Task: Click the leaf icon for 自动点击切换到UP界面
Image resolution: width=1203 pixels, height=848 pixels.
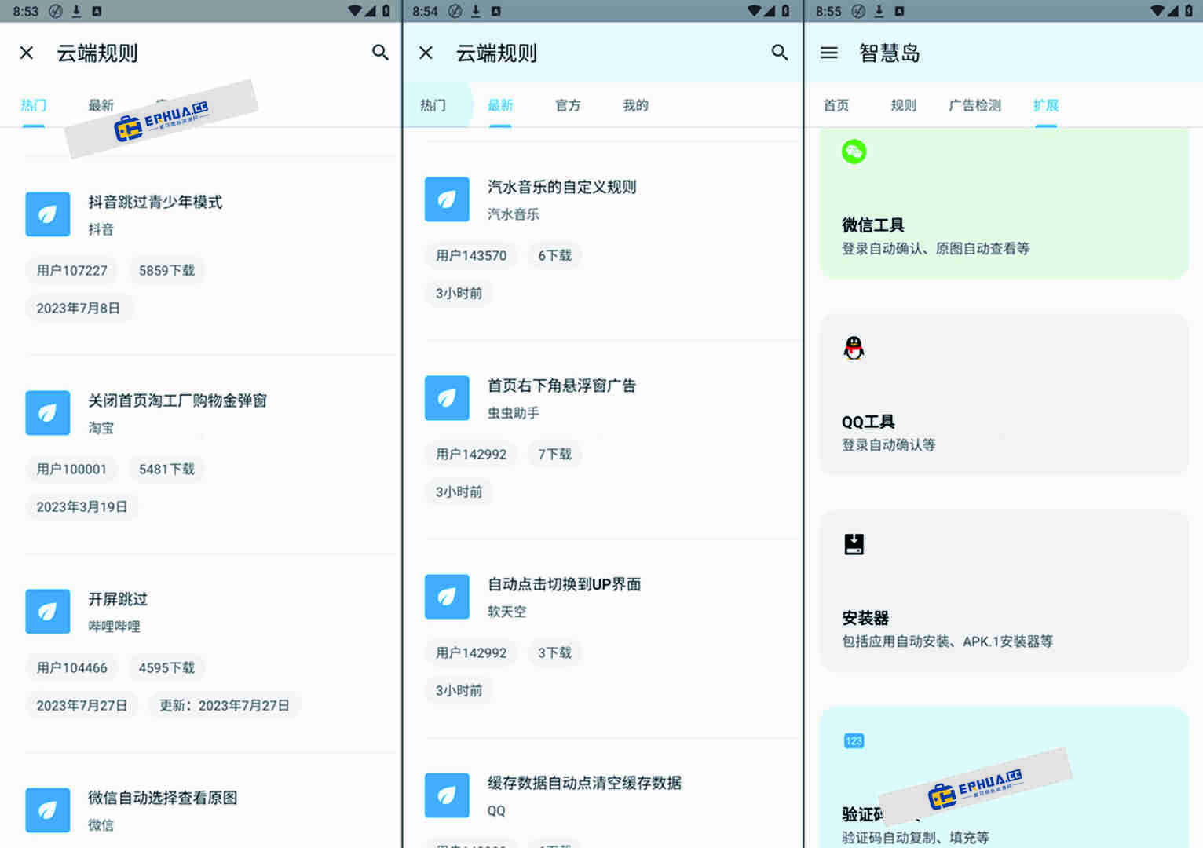Action: (x=447, y=597)
